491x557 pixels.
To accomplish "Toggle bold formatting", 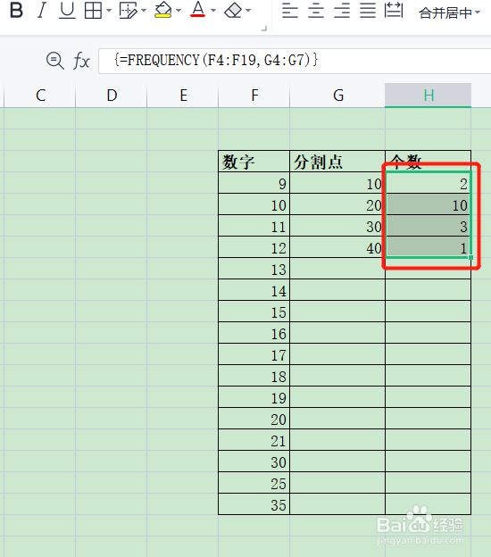I will pos(16,10).
